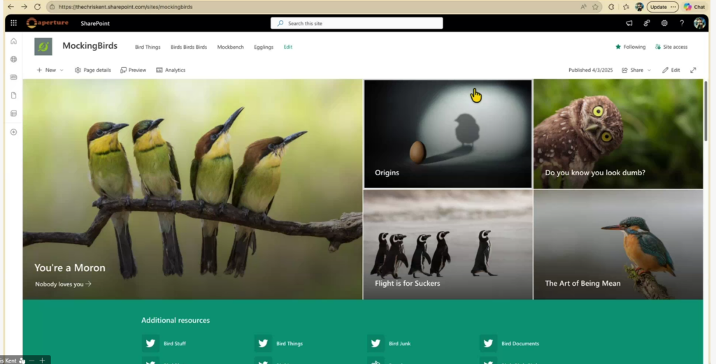This screenshot has width=716, height=364.
Task: Click the Create plus icon in sidebar
Action: tap(13, 132)
